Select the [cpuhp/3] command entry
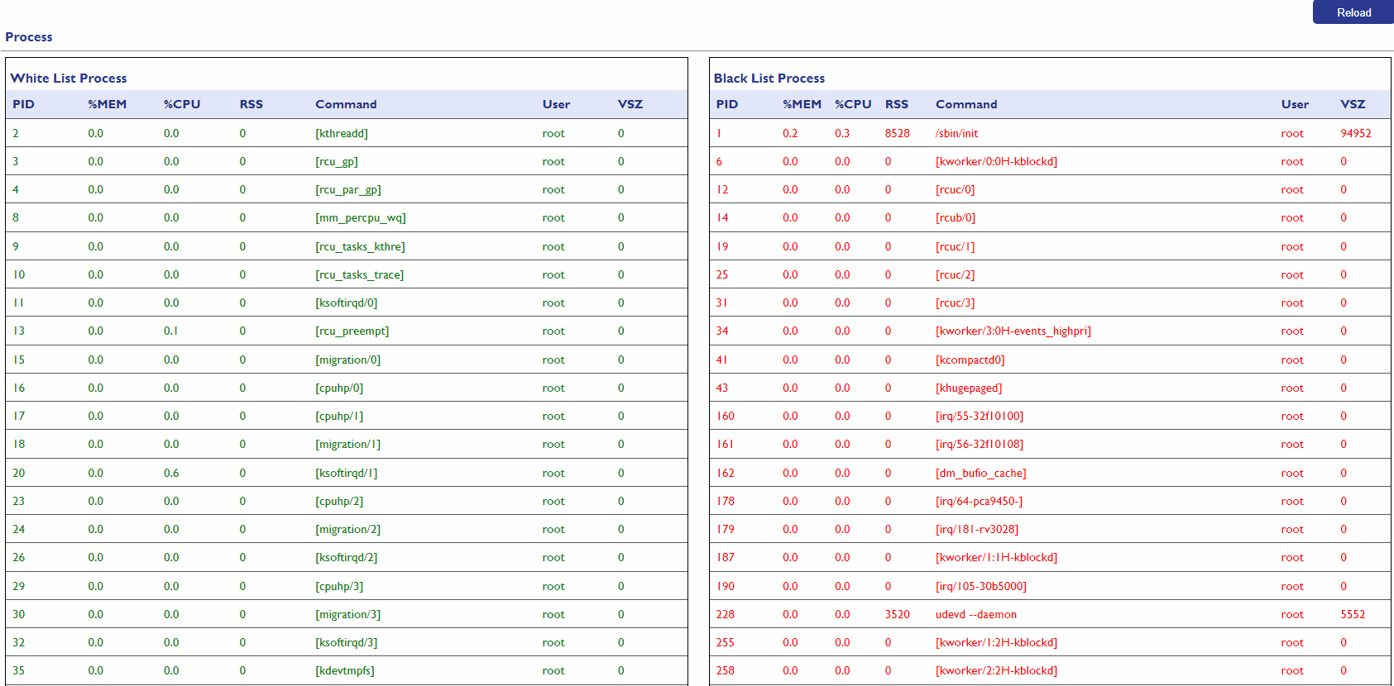 (x=339, y=587)
